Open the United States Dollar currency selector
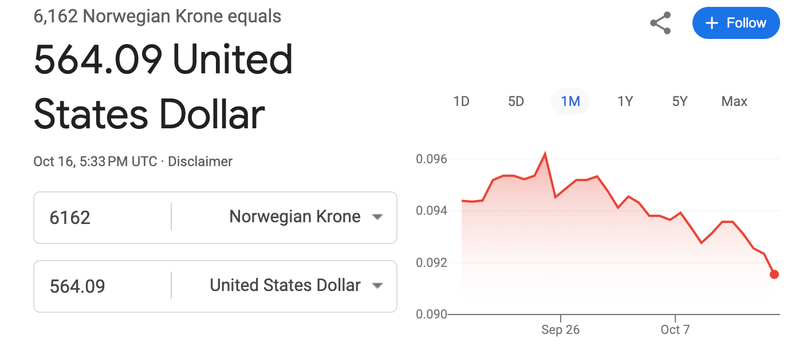The width and height of the screenshot is (803, 346). pos(285,285)
